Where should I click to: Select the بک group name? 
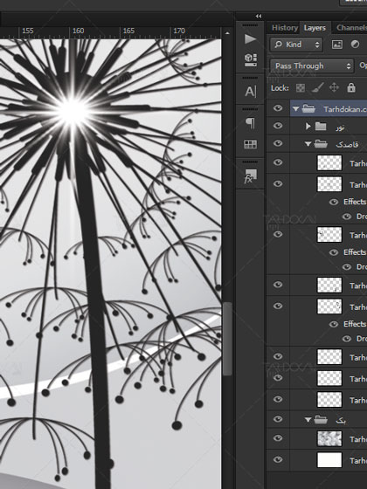coord(341,420)
